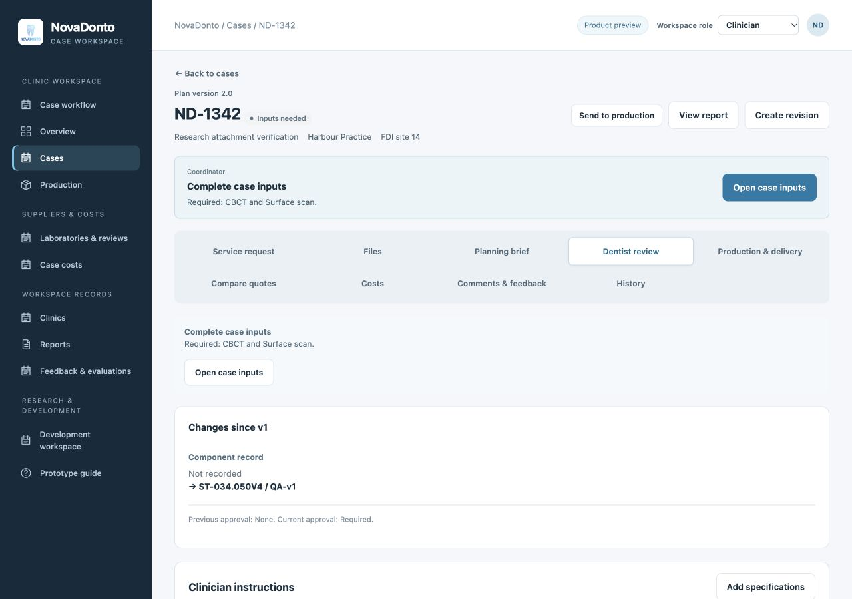
Task: Open Case costs in the sidebar
Action: tap(76, 264)
